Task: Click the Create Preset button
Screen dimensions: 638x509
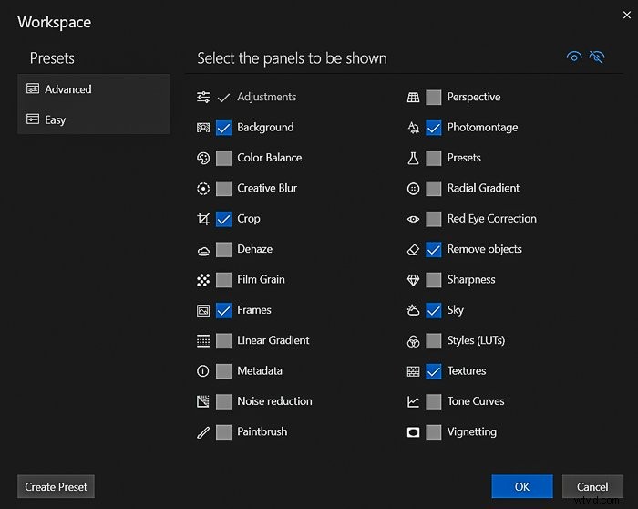Action: tap(56, 486)
